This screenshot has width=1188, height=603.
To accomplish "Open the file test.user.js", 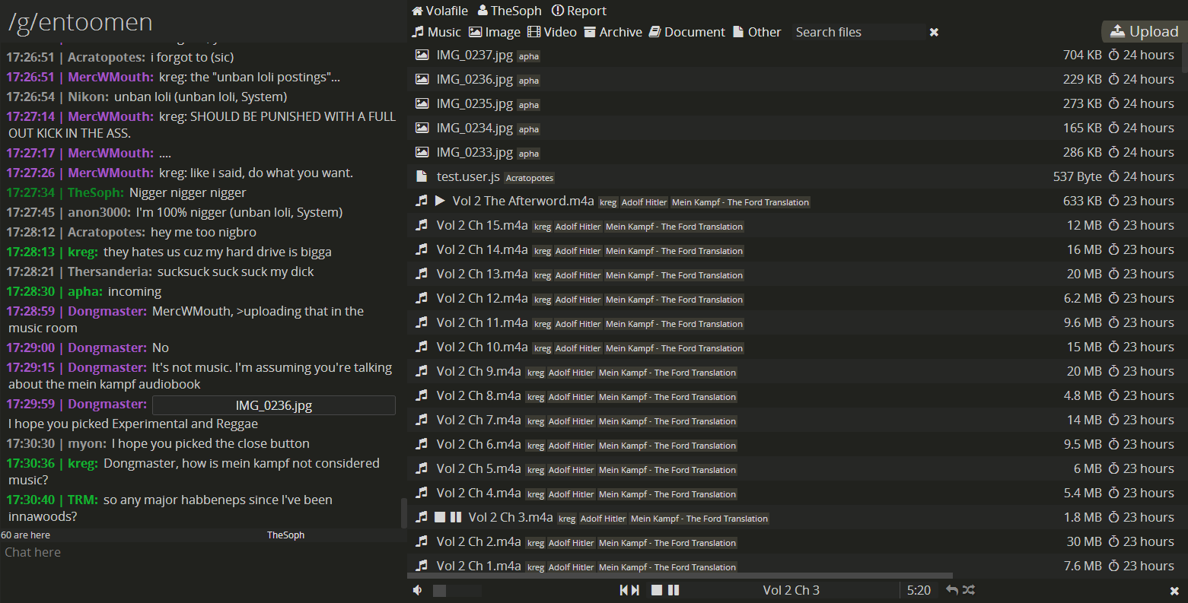I will point(468,176).
